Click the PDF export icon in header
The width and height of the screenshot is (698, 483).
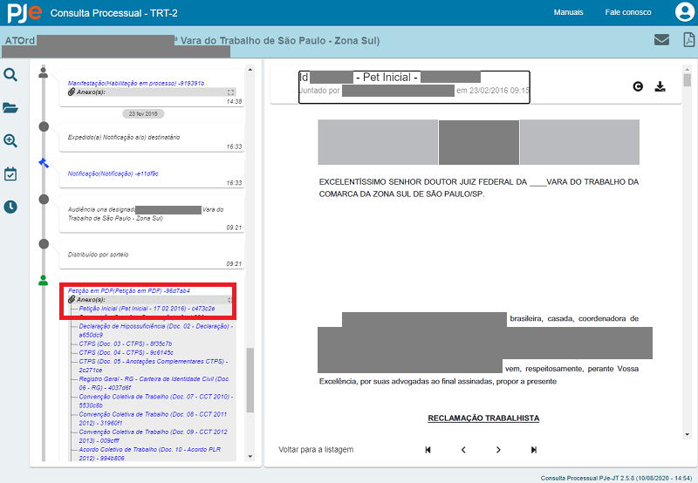[688, 39]
